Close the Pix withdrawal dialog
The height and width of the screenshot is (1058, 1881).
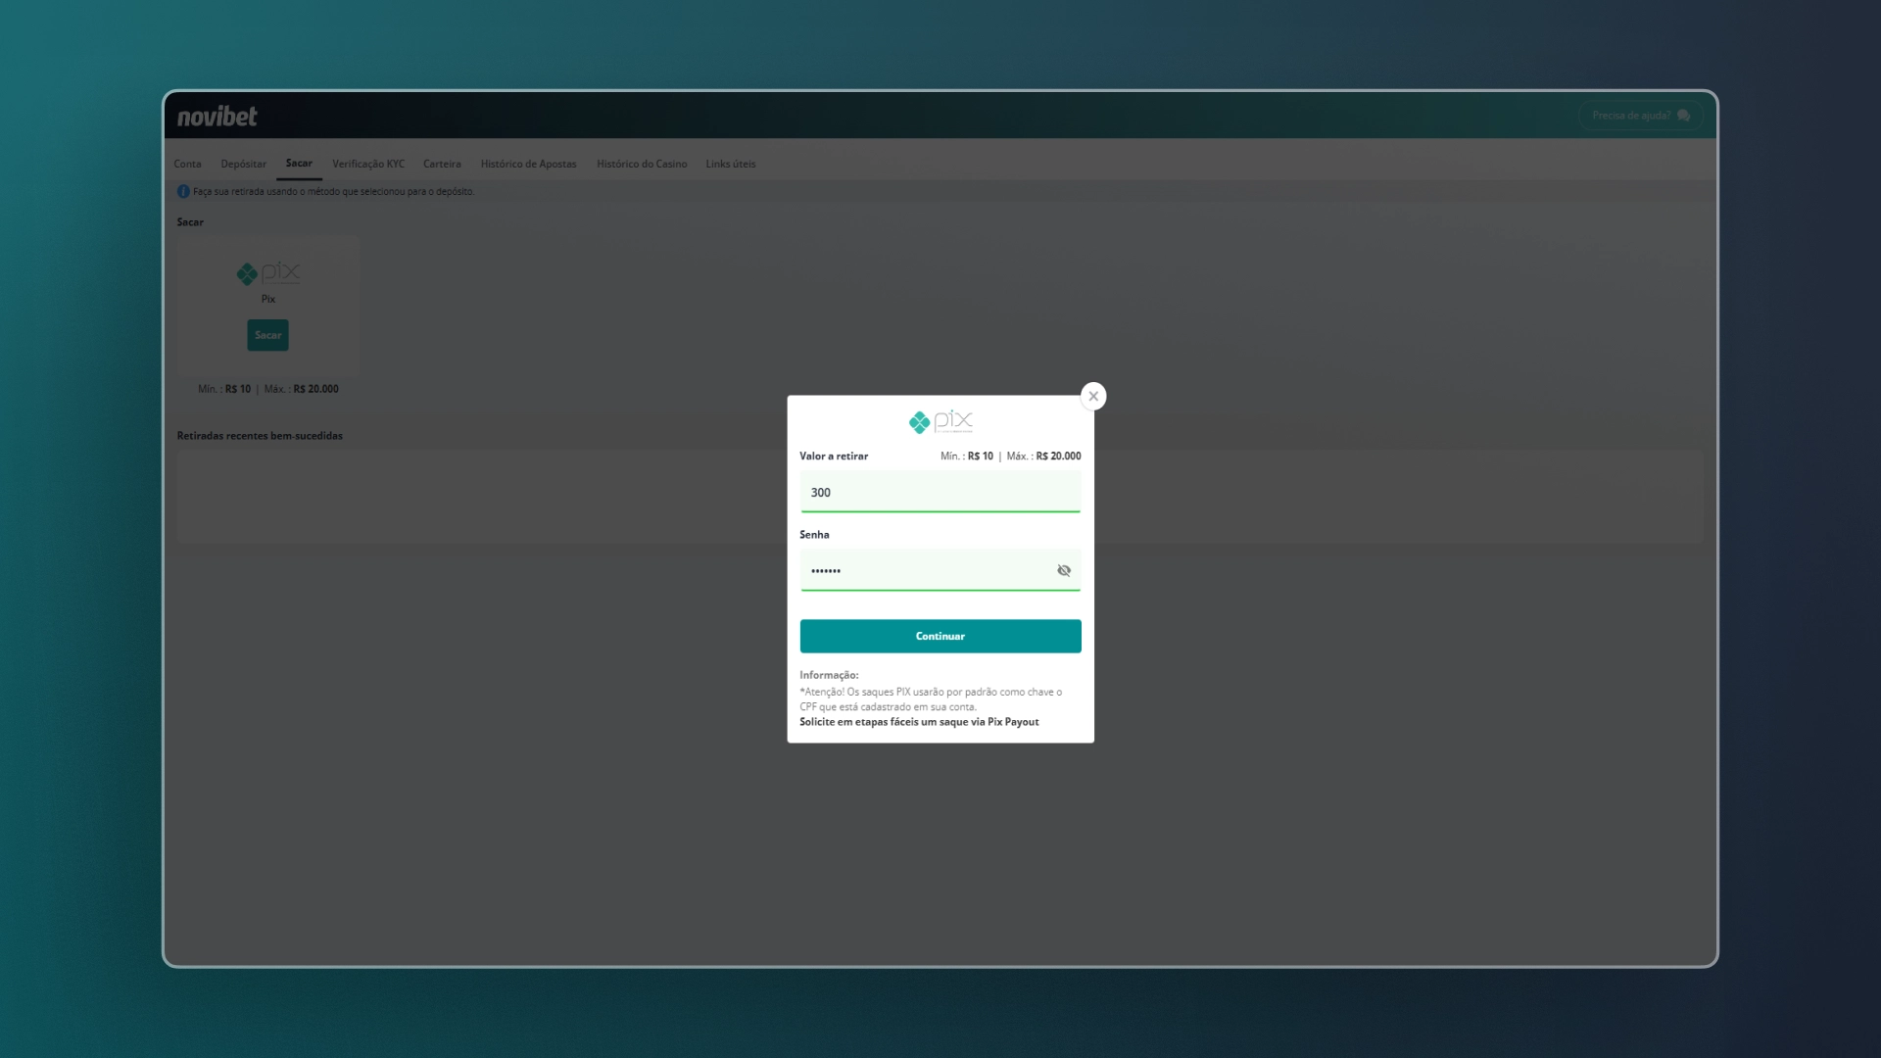click(1093, 396)
